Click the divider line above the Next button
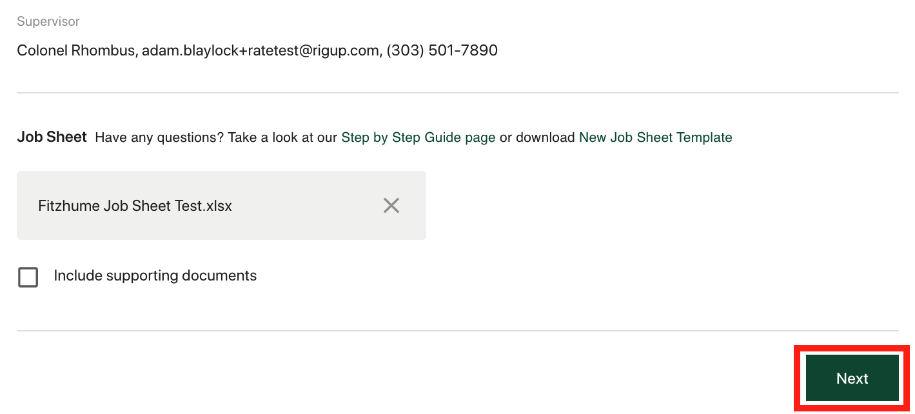Screen dimensions: 915x414 pyautogui.click(x=458, y=331)
